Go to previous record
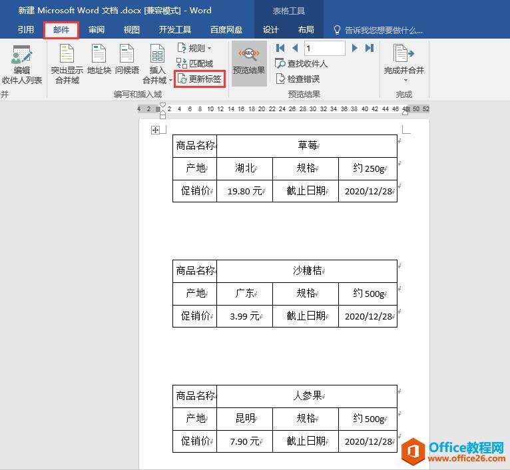 coord(295,48)
